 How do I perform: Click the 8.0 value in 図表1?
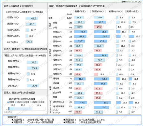pos(31,36)
